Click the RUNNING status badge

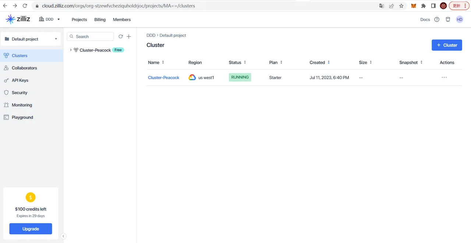[240, 77]
